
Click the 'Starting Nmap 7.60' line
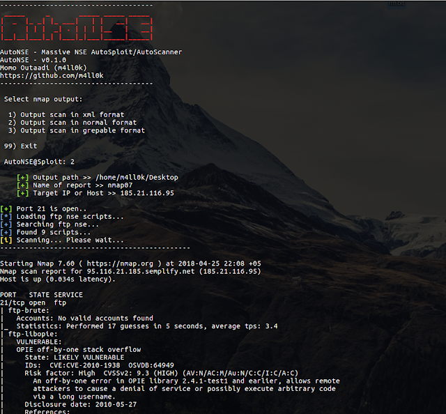(130, 263)
